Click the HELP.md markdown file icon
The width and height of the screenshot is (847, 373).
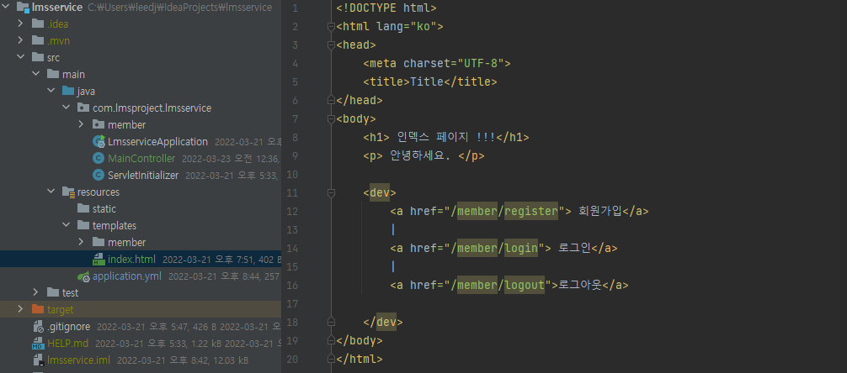click(38, 343)
